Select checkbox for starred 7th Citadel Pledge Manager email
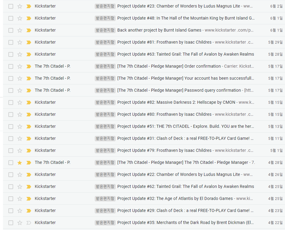Image resolution: width=285 pixels, height=230 pixels. click(x=11, y=163)
